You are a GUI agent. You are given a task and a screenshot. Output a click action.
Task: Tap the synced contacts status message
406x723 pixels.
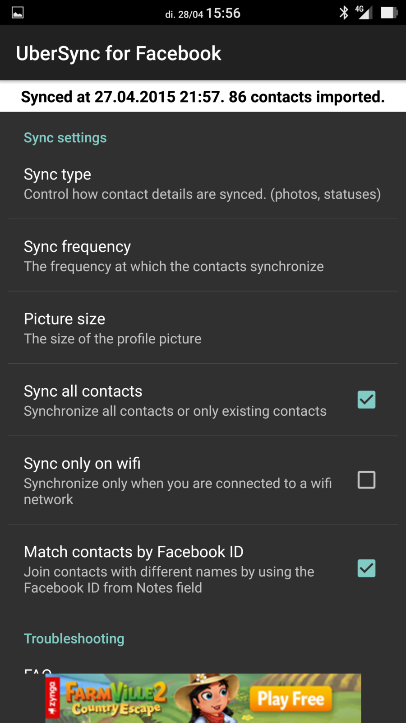pyautogui.click(x=203, y=97)
